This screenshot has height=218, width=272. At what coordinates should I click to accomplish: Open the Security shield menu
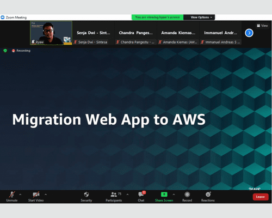[x=86, y=197]
